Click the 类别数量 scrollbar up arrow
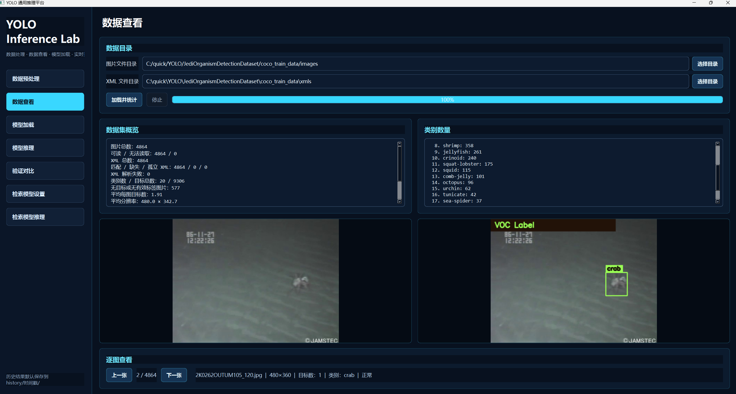The image size is (736, 394). click(718, 143)
